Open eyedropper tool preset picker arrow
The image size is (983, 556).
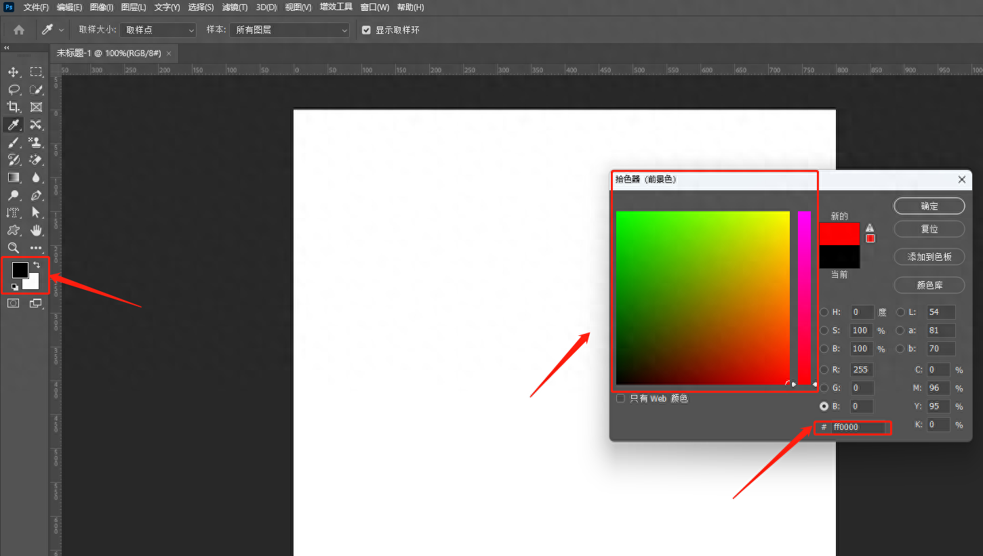[x=62, y=30]
